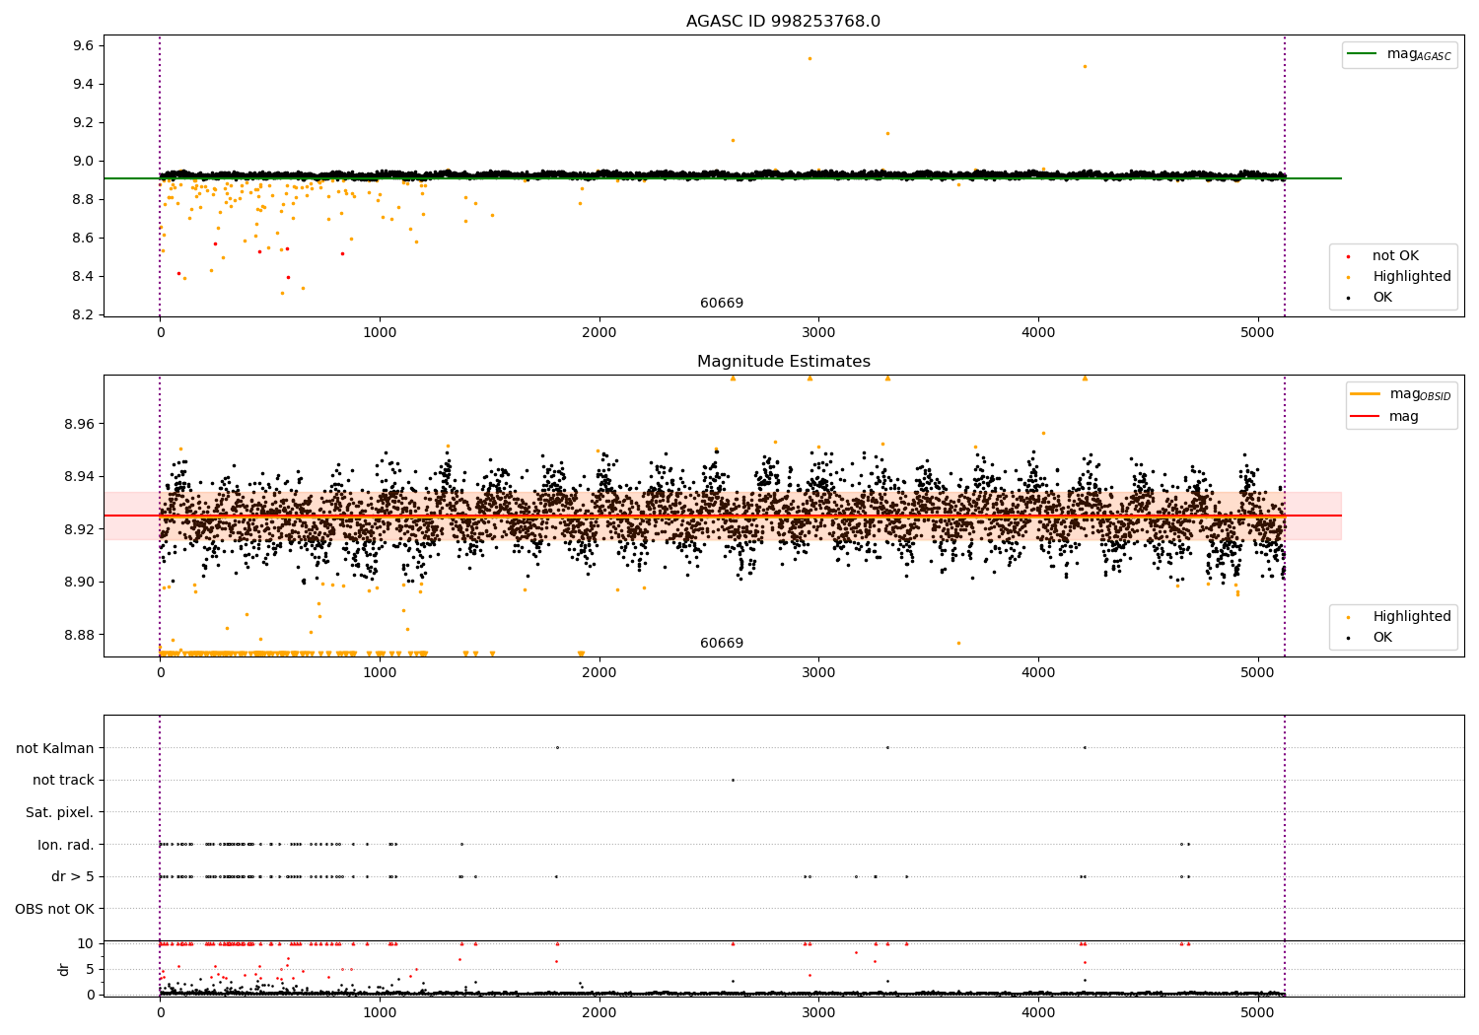Click the 'Sat. pixel.' axis label
The height and width of the screenshot is (1035, 1479).
pos(59,813)
